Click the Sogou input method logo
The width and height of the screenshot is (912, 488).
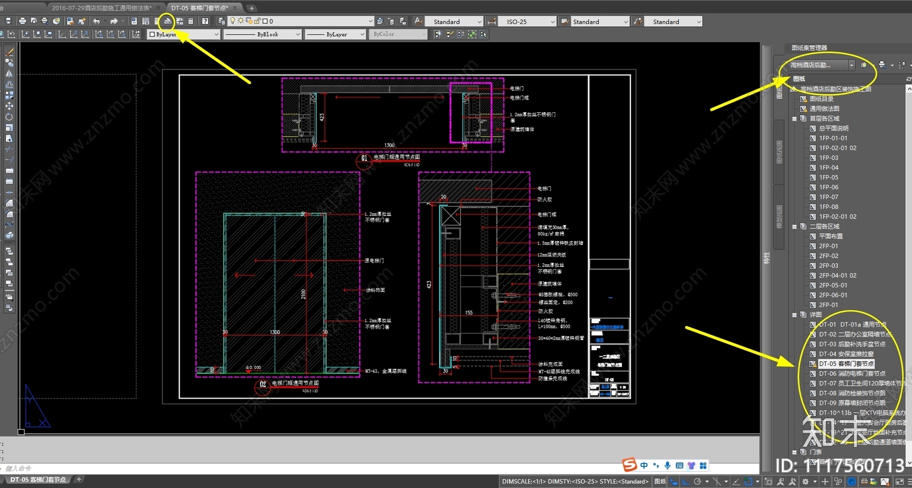[x=629, y=465]
